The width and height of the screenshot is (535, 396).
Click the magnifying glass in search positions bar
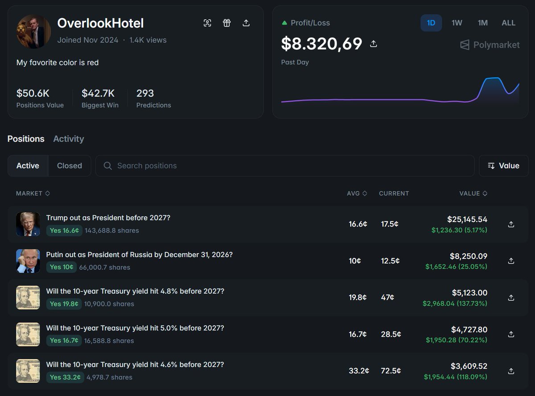click(x=107, y=166)
